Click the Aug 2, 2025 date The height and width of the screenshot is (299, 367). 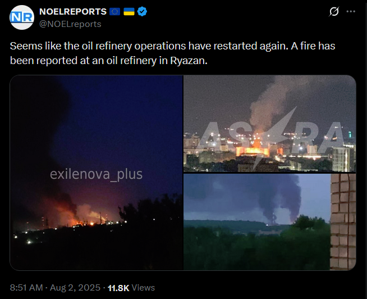tap(75, 288)
